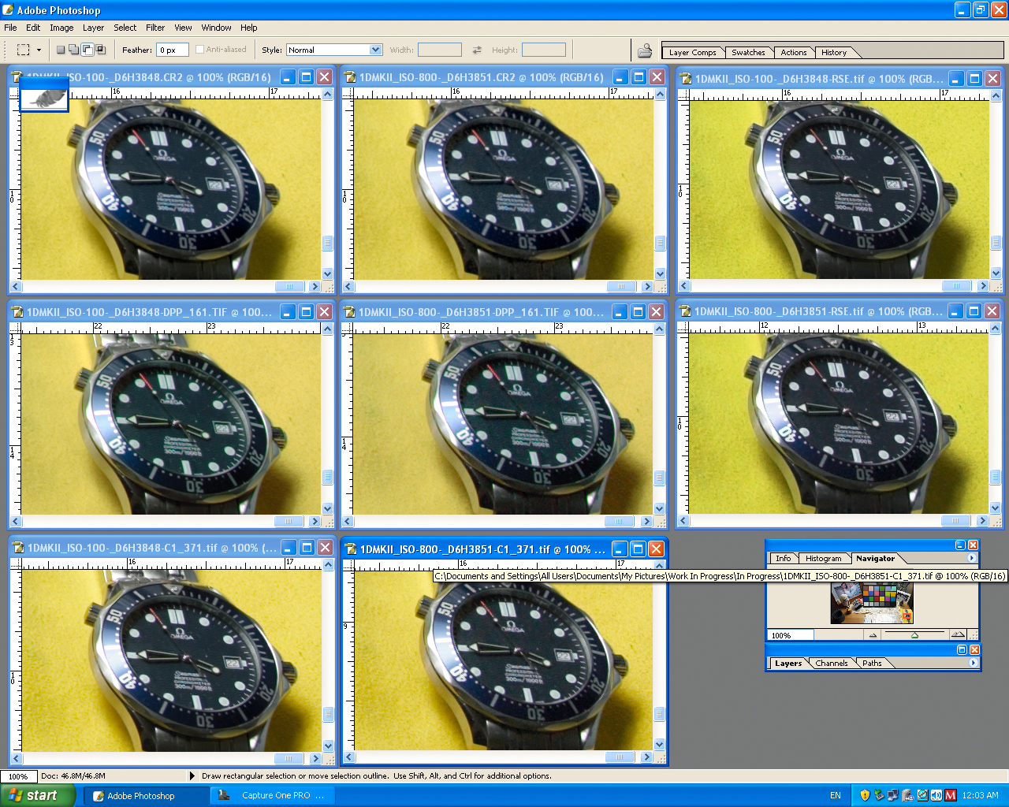Screen dimensions: 1009x807
Task: Open the View menu
Action: (183, 28)
